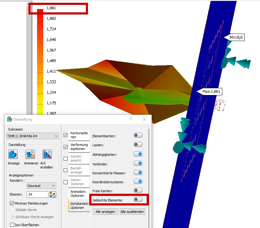Viewport: 260px width, 228px height.
Task: Open the contour color palette next to Ebenen
Action: click(52, 194)
